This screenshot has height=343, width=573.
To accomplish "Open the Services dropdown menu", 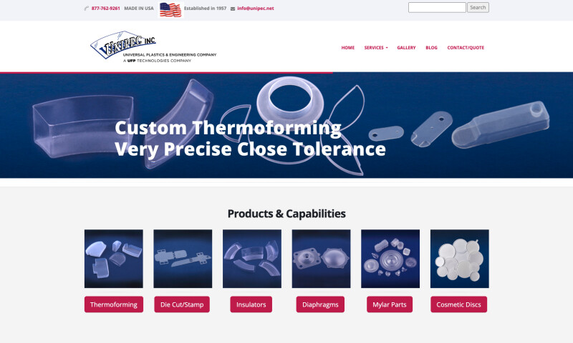I will [375, 48].
